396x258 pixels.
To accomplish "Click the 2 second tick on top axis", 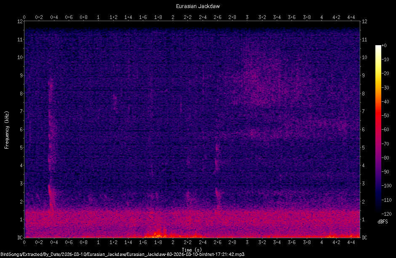I will [173, 18].
